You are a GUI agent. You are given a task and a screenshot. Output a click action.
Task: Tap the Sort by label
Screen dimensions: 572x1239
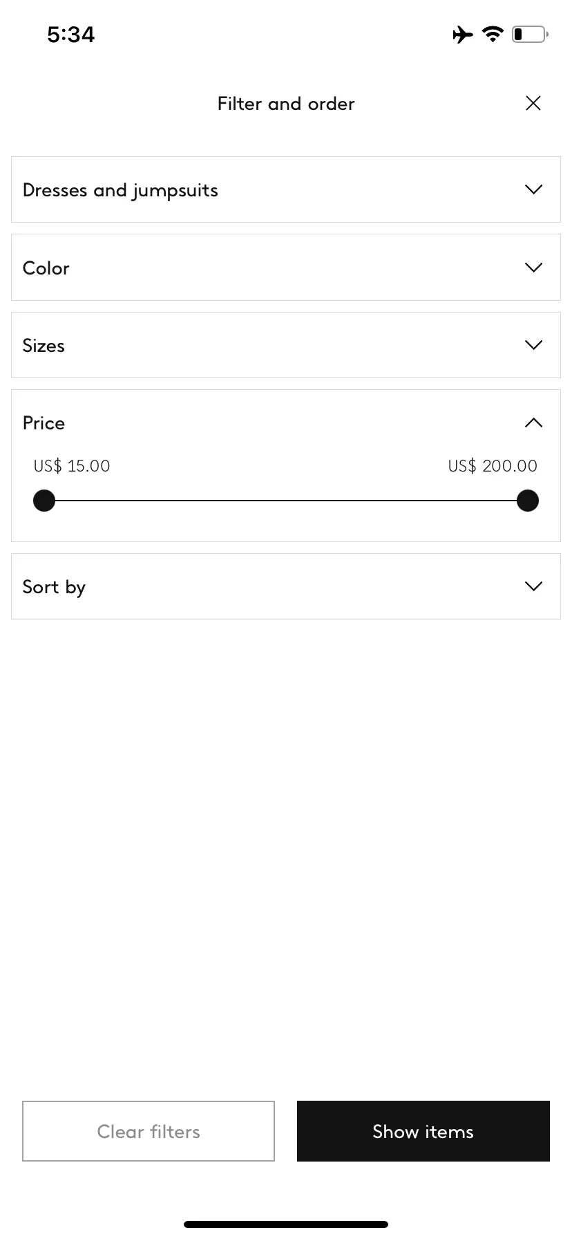(54, 588)
